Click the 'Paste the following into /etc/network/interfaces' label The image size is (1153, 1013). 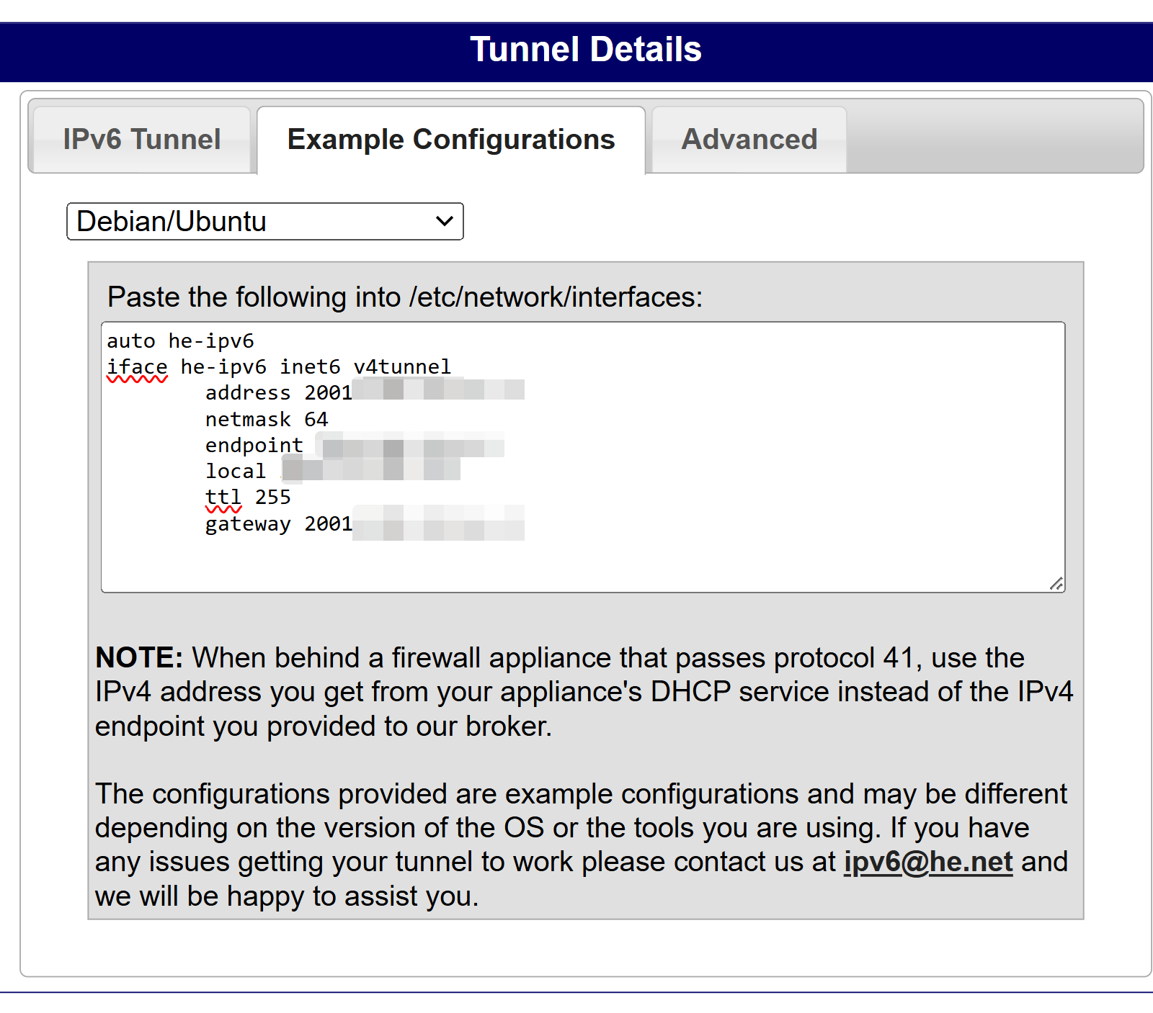click(405, 297)
